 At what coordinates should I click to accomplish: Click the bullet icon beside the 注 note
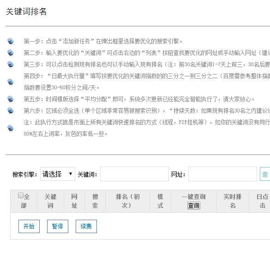click(11, 128)
